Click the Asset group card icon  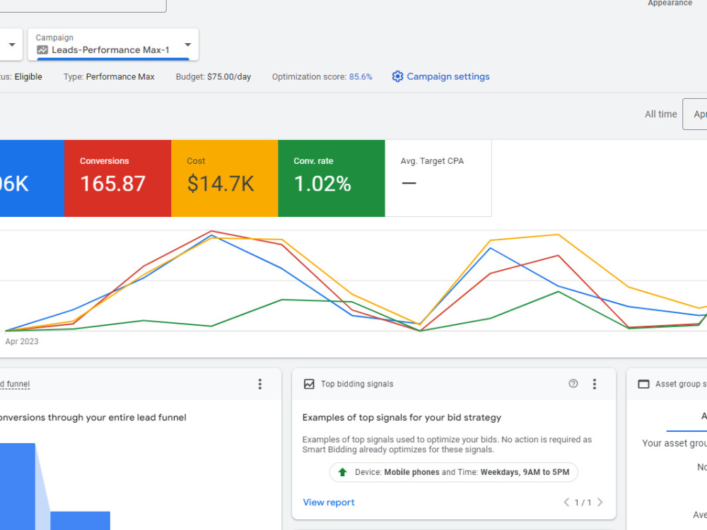click(643, 384)
